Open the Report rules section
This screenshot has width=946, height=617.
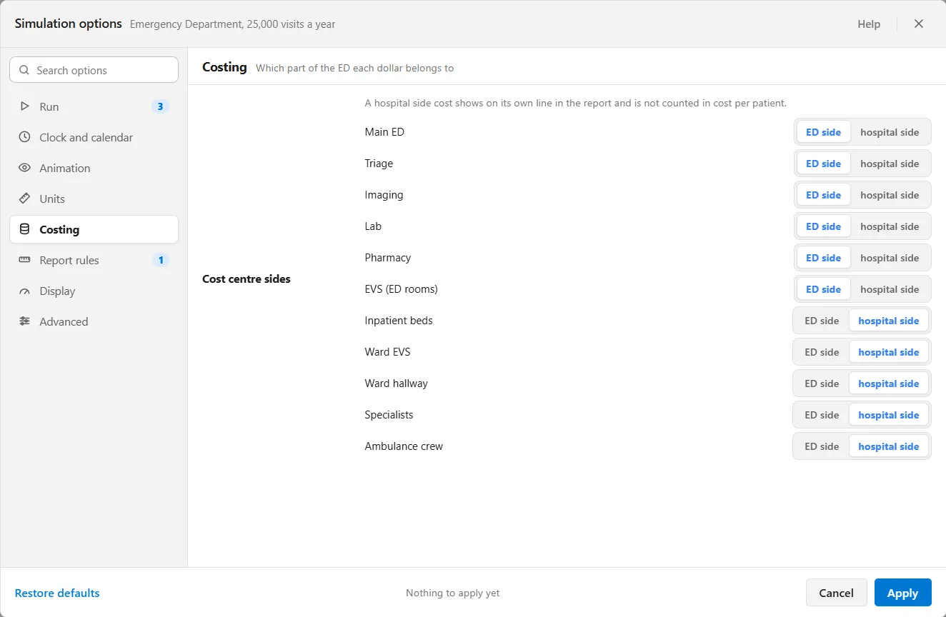point(94,260)
